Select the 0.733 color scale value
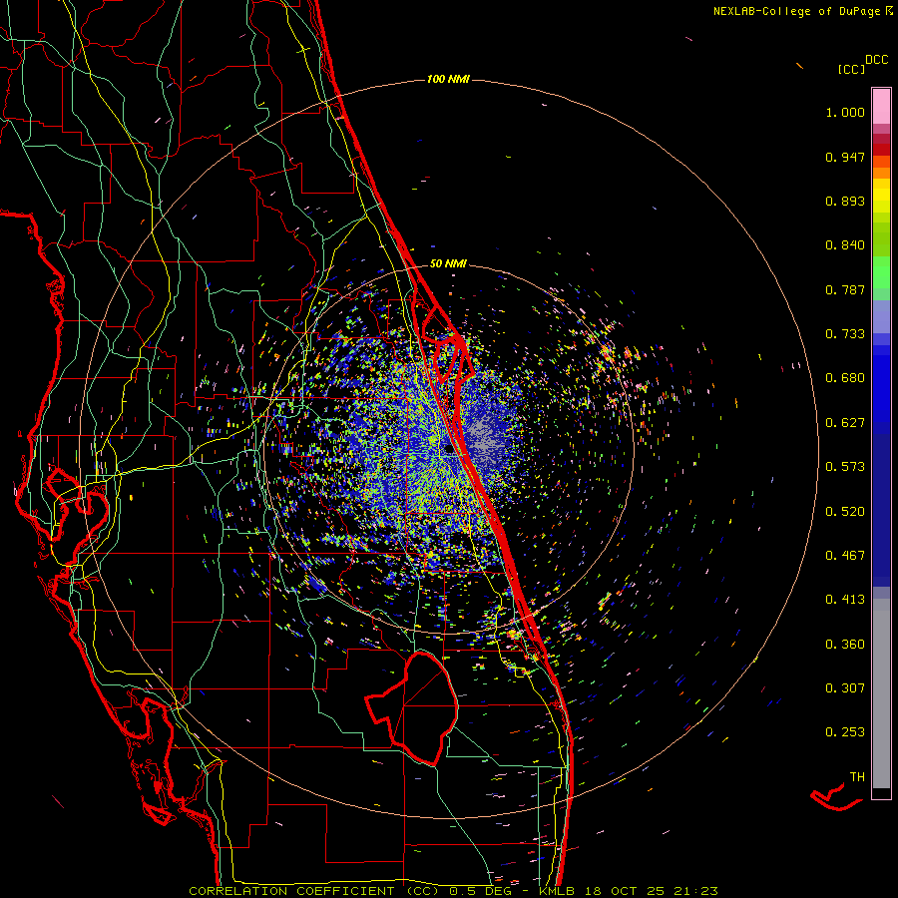 point(845,334)
